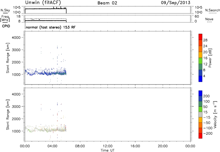Screen dimensions: 220x152
Task: Pick the Velocity colorbar segment between 15 and 50
Action: click(x=200, y=109)
